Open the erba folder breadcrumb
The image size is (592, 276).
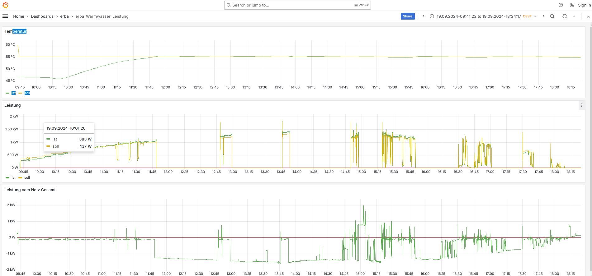pyautogui.click(x=64, y=16)
